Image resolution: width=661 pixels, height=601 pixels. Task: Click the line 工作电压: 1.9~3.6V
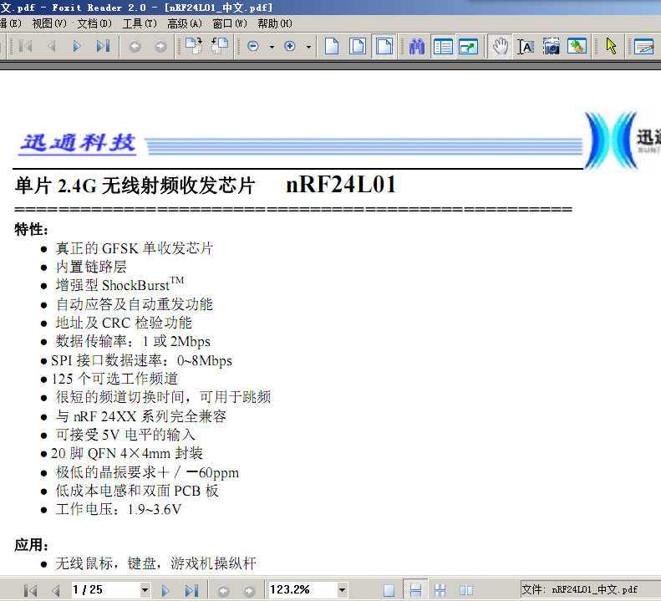119,509
